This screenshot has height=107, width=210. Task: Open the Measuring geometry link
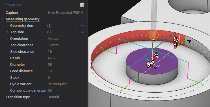point(23,19)
